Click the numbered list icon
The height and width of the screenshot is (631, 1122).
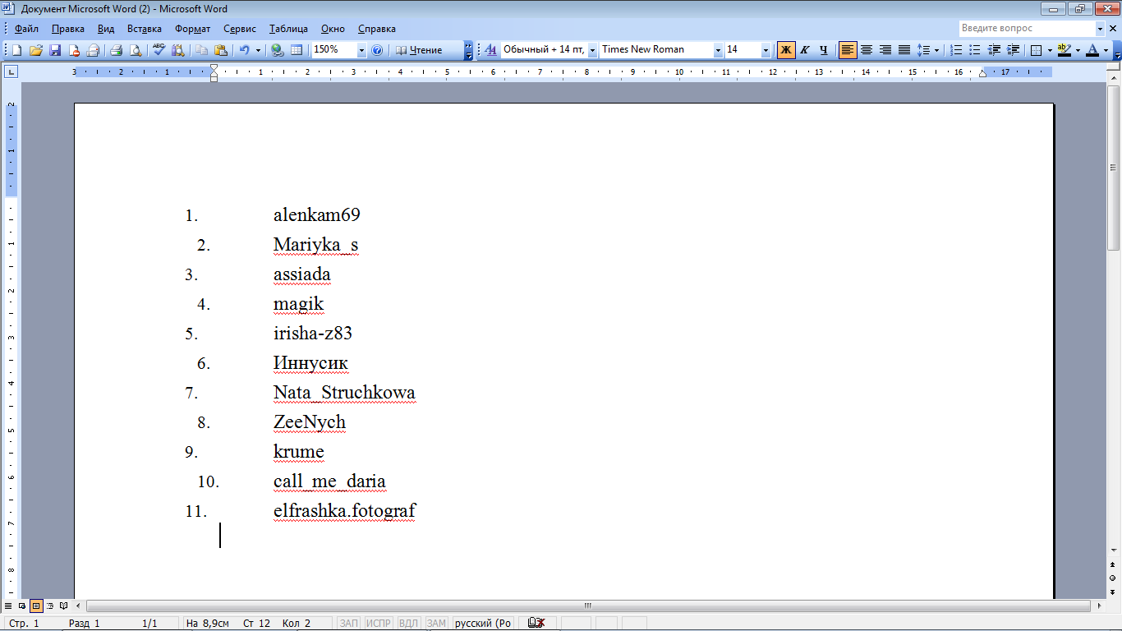956,50
